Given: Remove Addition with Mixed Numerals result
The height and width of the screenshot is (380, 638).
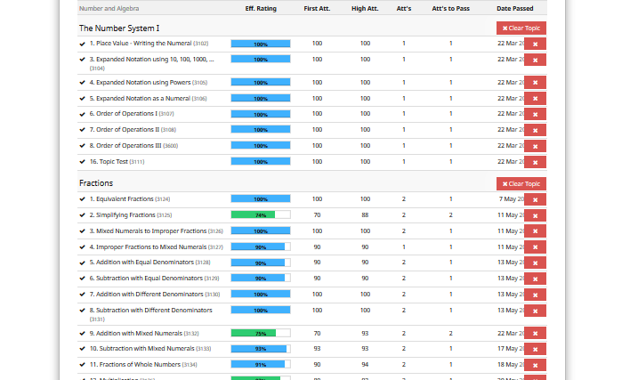Looking at the screenshot, I should coord(535,334).
